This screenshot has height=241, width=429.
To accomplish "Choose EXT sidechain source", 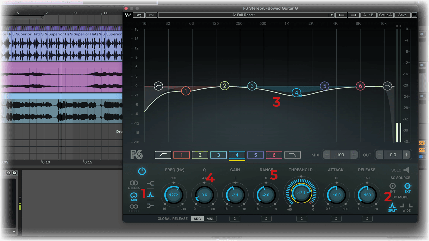I will click(408, 188).
